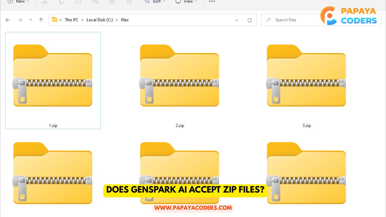The height and width of the screenshot is (217, 386).
Task: Click the forward navigation arrow
Action: tap(20, 20)
